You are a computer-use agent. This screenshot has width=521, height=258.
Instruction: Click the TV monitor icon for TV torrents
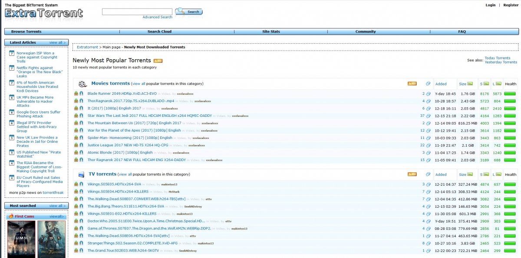tap(81, 174)
